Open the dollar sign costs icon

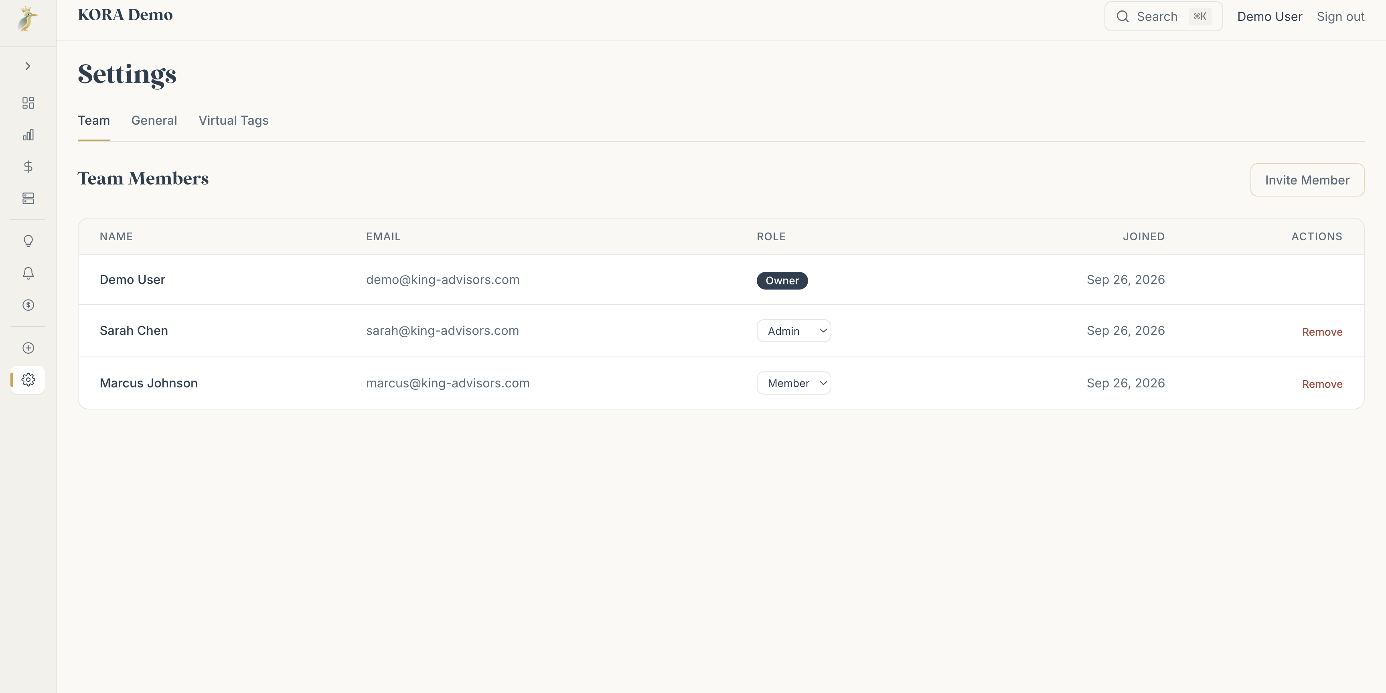click(x=28, y=167)
